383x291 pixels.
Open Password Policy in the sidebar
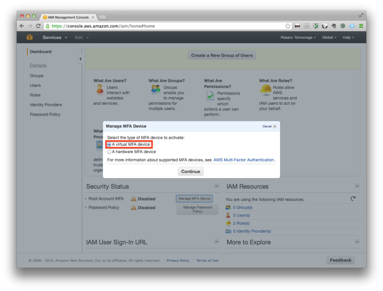pyautogui.click(x=45, y=114)
